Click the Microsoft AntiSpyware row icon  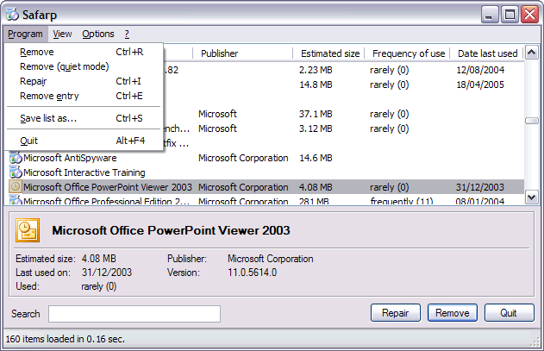point(16,158)
